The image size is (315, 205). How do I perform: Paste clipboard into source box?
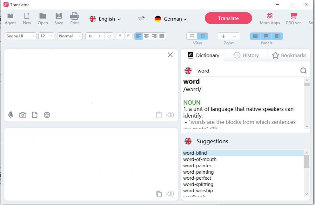coord(159,115)
